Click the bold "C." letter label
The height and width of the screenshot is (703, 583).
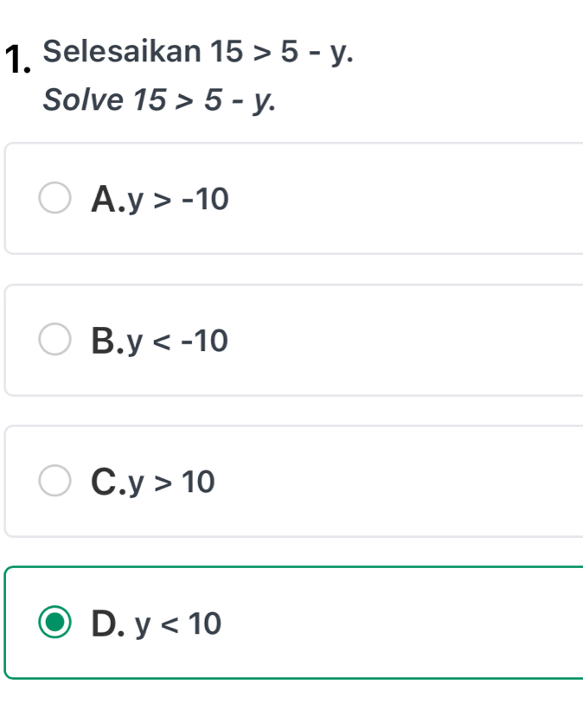click(108, 482)
